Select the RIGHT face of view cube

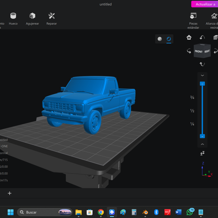click(207, 51)
